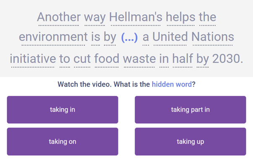Click the 'Watch the video' instruction text
This screenshot has width=253, height=168.
tap(85, 84)
